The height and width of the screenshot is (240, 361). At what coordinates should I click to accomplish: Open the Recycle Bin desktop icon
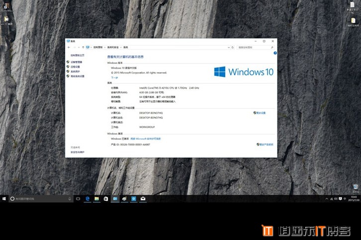pos(356,188)
